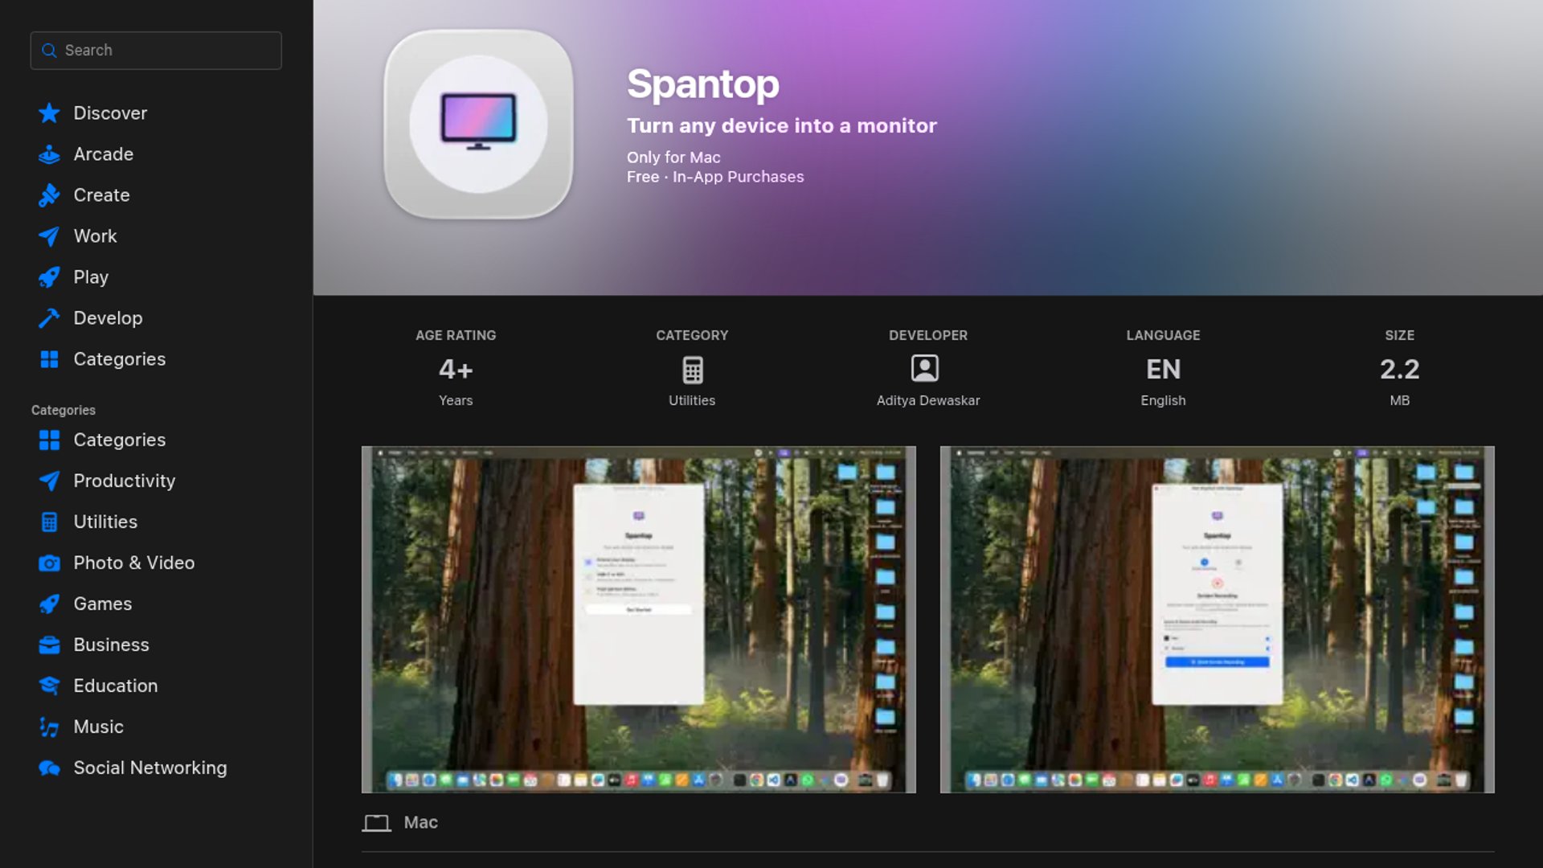The width and height of the screenshot is (1543, 868).
Task: Click the "Free · In-App Purchases" text
Action: click(715, 177)
